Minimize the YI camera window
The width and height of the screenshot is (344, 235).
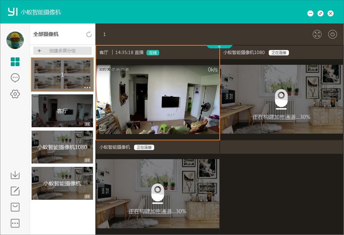[310, 13]
